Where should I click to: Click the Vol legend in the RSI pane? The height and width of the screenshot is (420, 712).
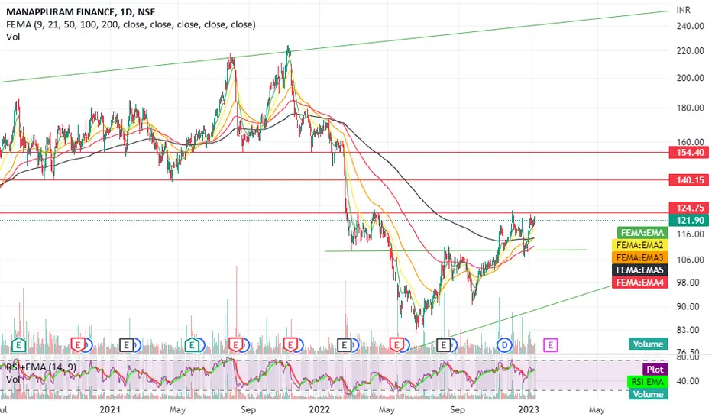(x=13, y=379)
